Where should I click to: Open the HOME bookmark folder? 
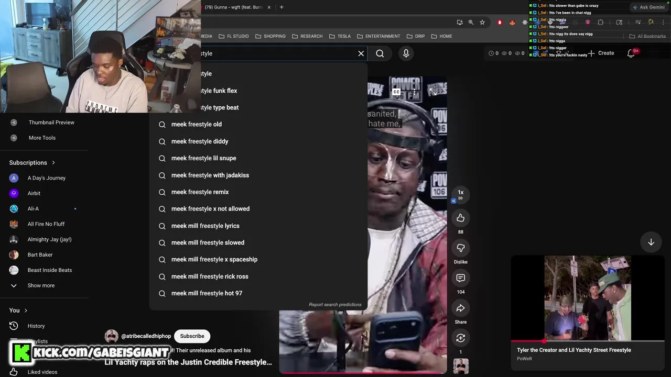tap(441, 36)
